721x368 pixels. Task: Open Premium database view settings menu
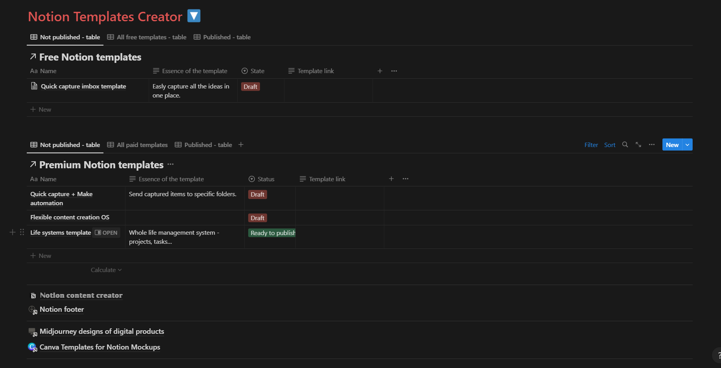(x=652, y=145)
